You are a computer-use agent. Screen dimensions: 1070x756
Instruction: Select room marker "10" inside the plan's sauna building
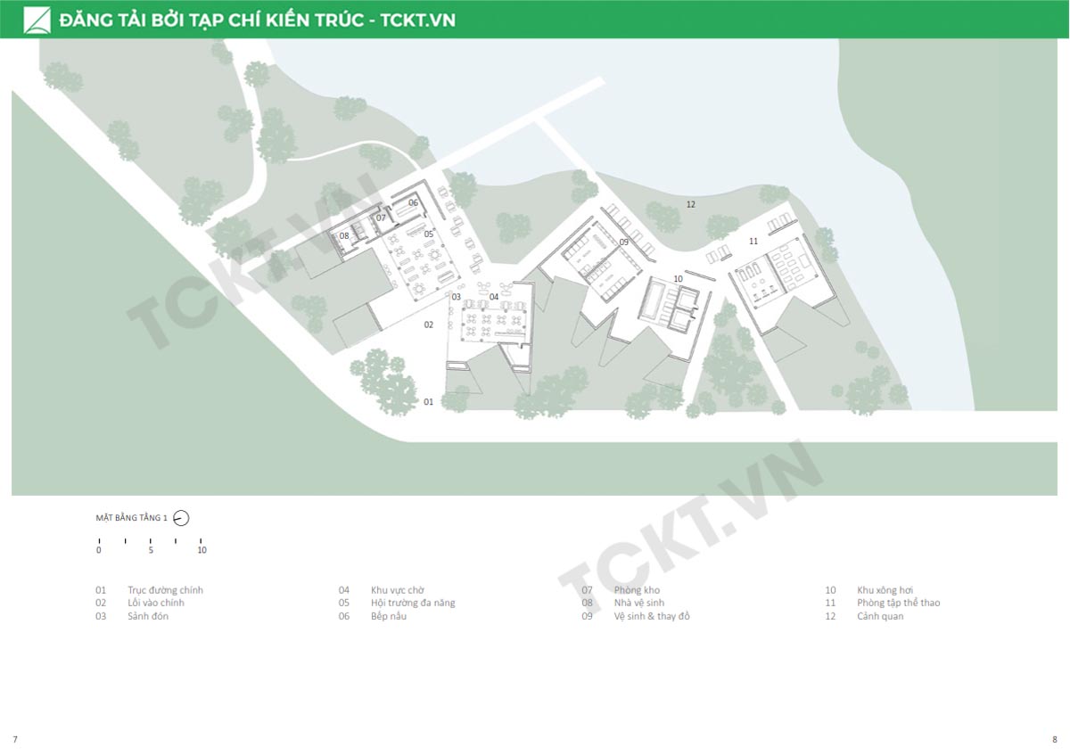click(678, 279)
